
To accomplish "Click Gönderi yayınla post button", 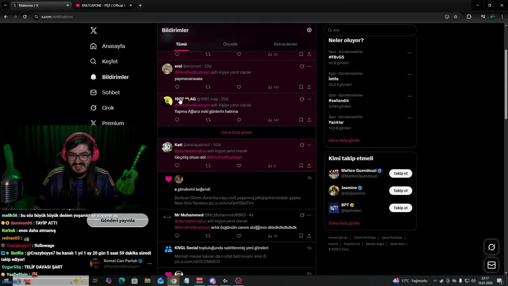I will pos(117,220).
